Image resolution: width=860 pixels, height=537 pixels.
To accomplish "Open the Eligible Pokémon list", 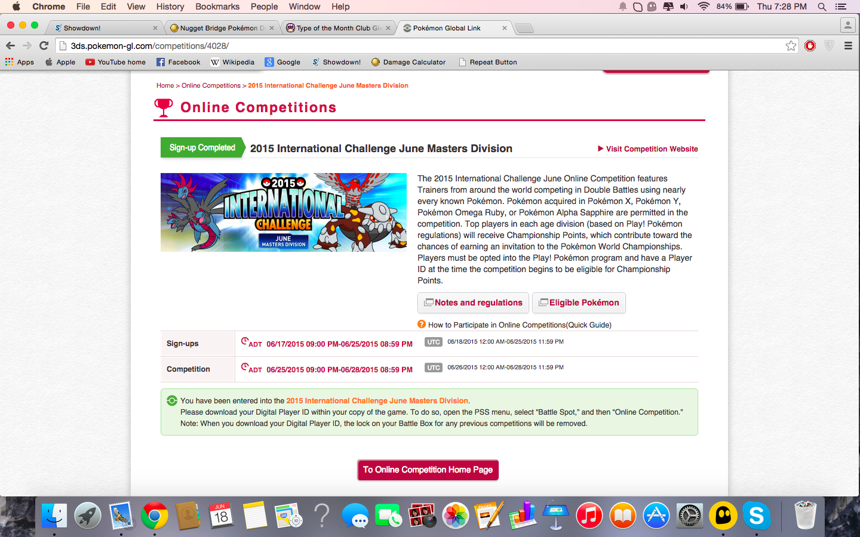I will click(579, 303).
